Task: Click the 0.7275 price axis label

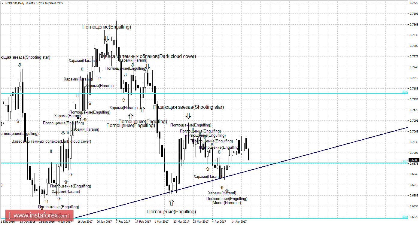Action: pyautogui.click(x=414, y=56)
